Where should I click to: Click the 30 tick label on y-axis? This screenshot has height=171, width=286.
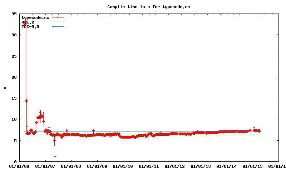click(14, 35)
